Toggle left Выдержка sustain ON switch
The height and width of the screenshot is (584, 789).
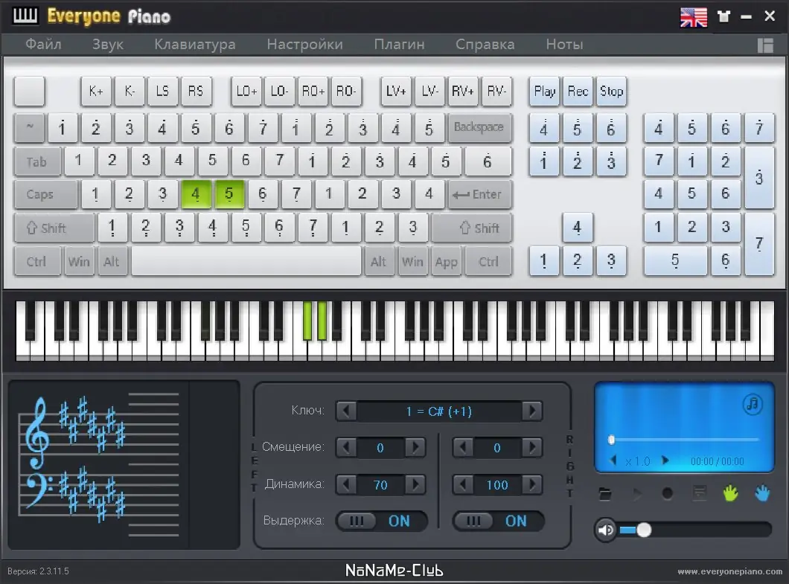point(381,521)
